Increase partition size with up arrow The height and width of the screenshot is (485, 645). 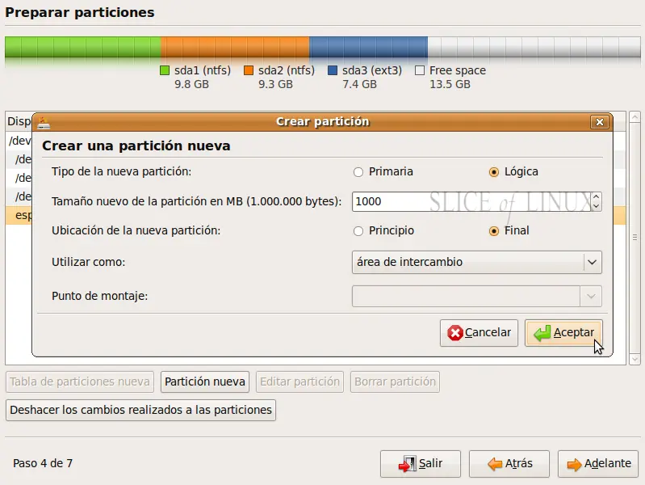click(x=596, y=197)
